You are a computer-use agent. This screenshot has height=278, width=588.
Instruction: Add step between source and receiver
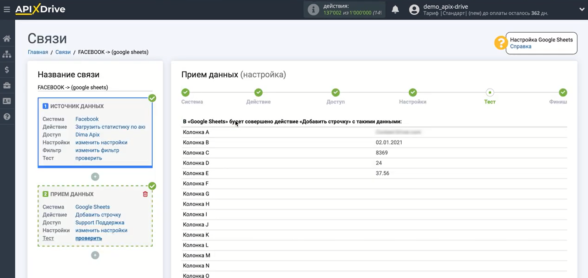[x=95, y=177]
